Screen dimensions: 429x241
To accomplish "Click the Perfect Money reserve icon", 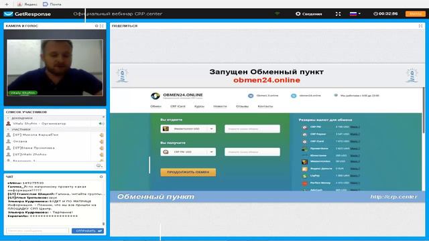I will click(305, 183).
